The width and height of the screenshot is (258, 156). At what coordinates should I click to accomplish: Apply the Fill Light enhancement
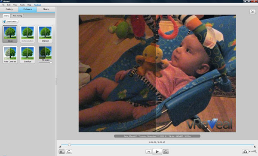pos(45,54)
